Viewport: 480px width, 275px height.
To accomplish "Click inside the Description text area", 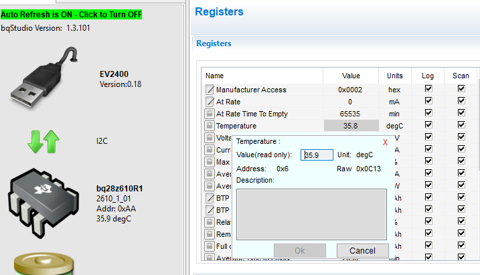I will 312,213.
